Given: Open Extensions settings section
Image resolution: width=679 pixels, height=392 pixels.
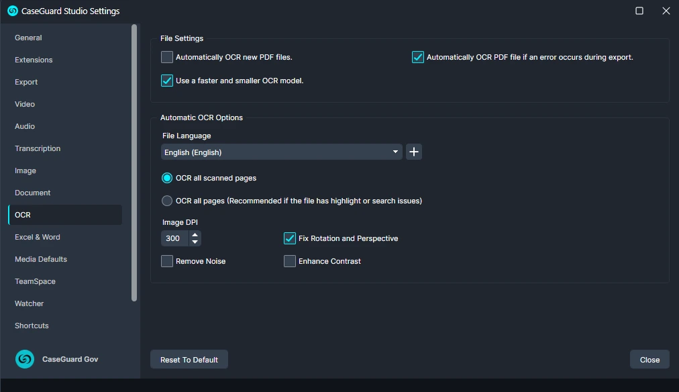Looking at the screenshot, I should (x=65, y=60).
